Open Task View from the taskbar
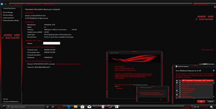Viewport: 216px width, 109px height. 53,107
